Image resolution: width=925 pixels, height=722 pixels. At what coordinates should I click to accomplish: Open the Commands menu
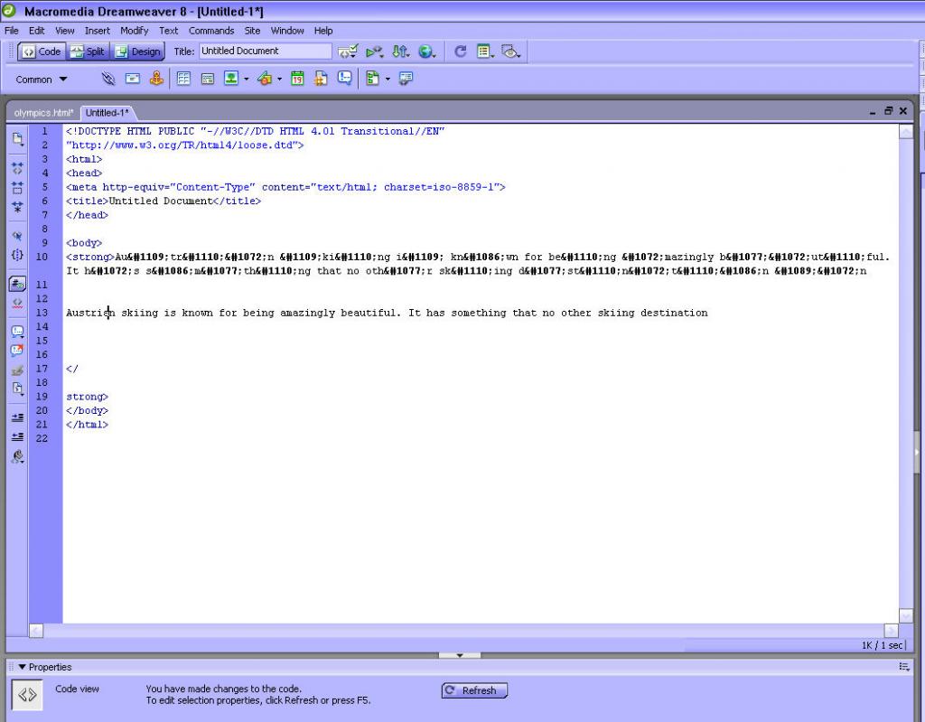[211, 31]
